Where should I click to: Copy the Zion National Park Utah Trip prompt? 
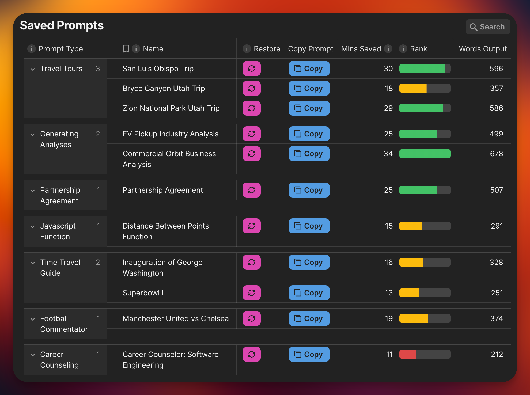click(309, 108)
